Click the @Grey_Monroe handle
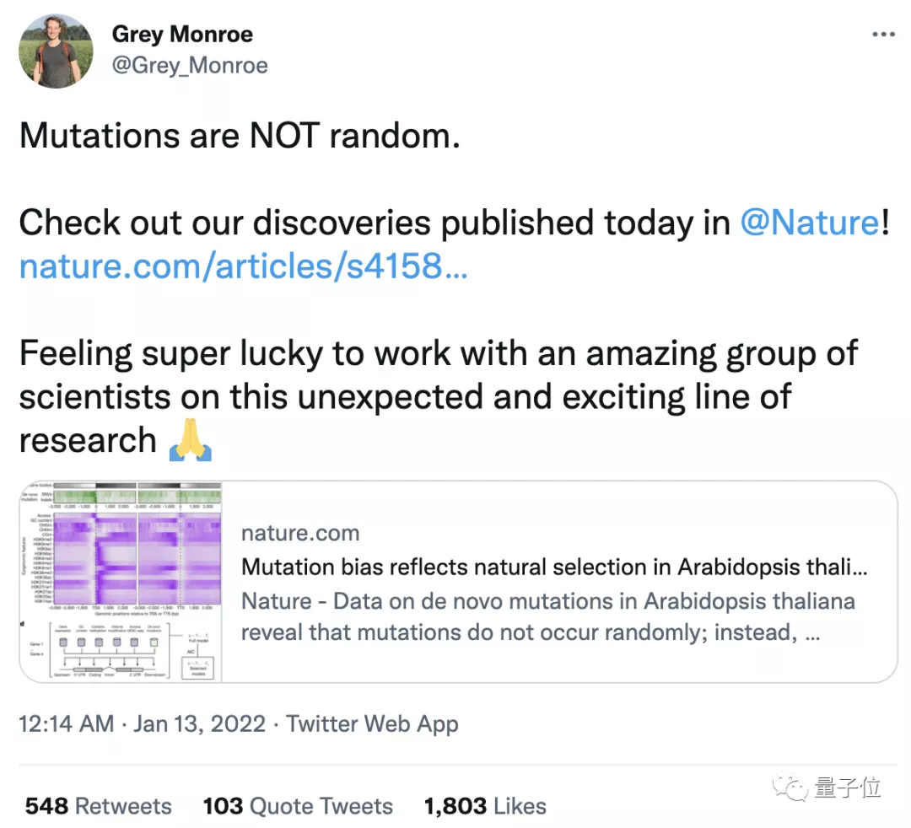Viewport: 911px width, 828px height. pyautogui.click(x=190, y=66)
